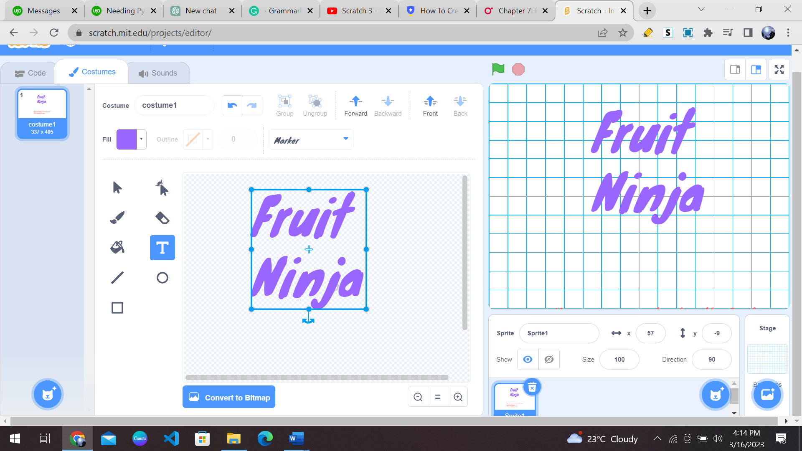Switch to Costumes tab
802x451 pixels.
92,71
